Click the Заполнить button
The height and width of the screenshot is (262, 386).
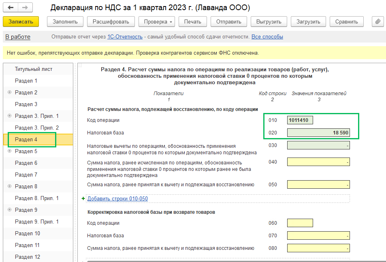(65, 21)
